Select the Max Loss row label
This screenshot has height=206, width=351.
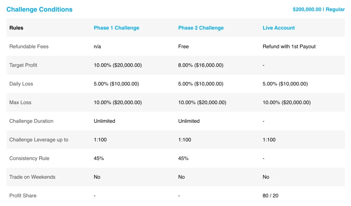[x=20, y=102]
